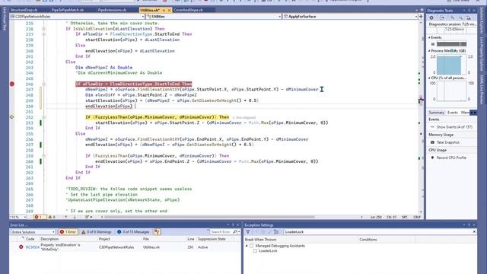487x274 pixels.
Task: Click the Take Snapshot camera icon
Action: 432,142
